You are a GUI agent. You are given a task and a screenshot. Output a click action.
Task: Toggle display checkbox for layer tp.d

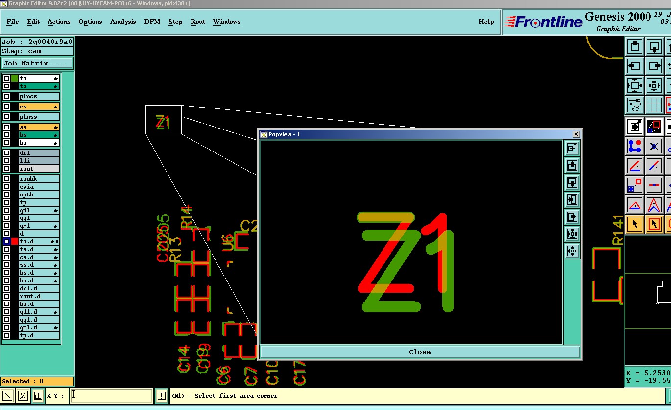(7, 335)
